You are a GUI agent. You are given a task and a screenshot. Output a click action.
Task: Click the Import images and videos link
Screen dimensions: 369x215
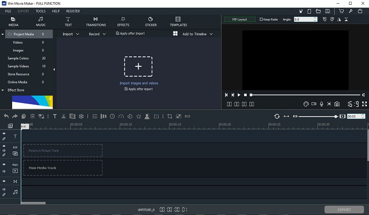click(139, 83)
